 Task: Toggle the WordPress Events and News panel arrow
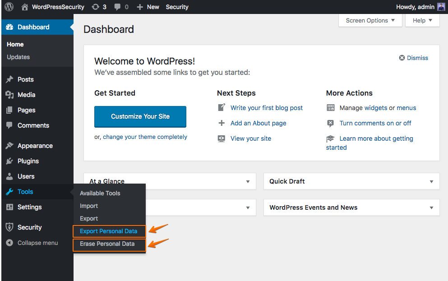point(431,208)
